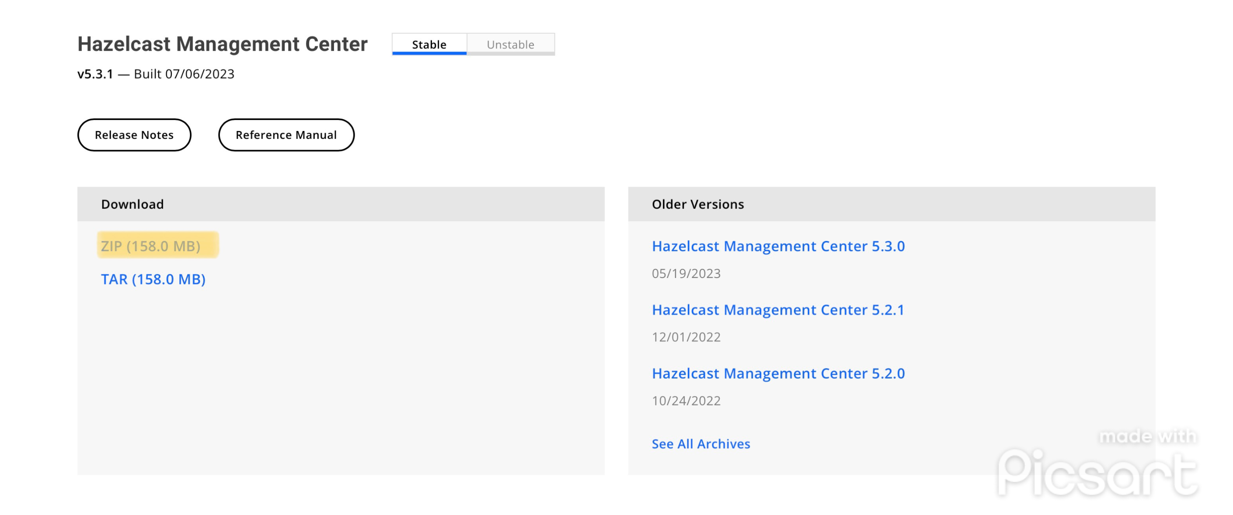The width and height of the screenshot is (1233, 515).
Task: Switch to the Unstable tab
Action: pos(510,45)
